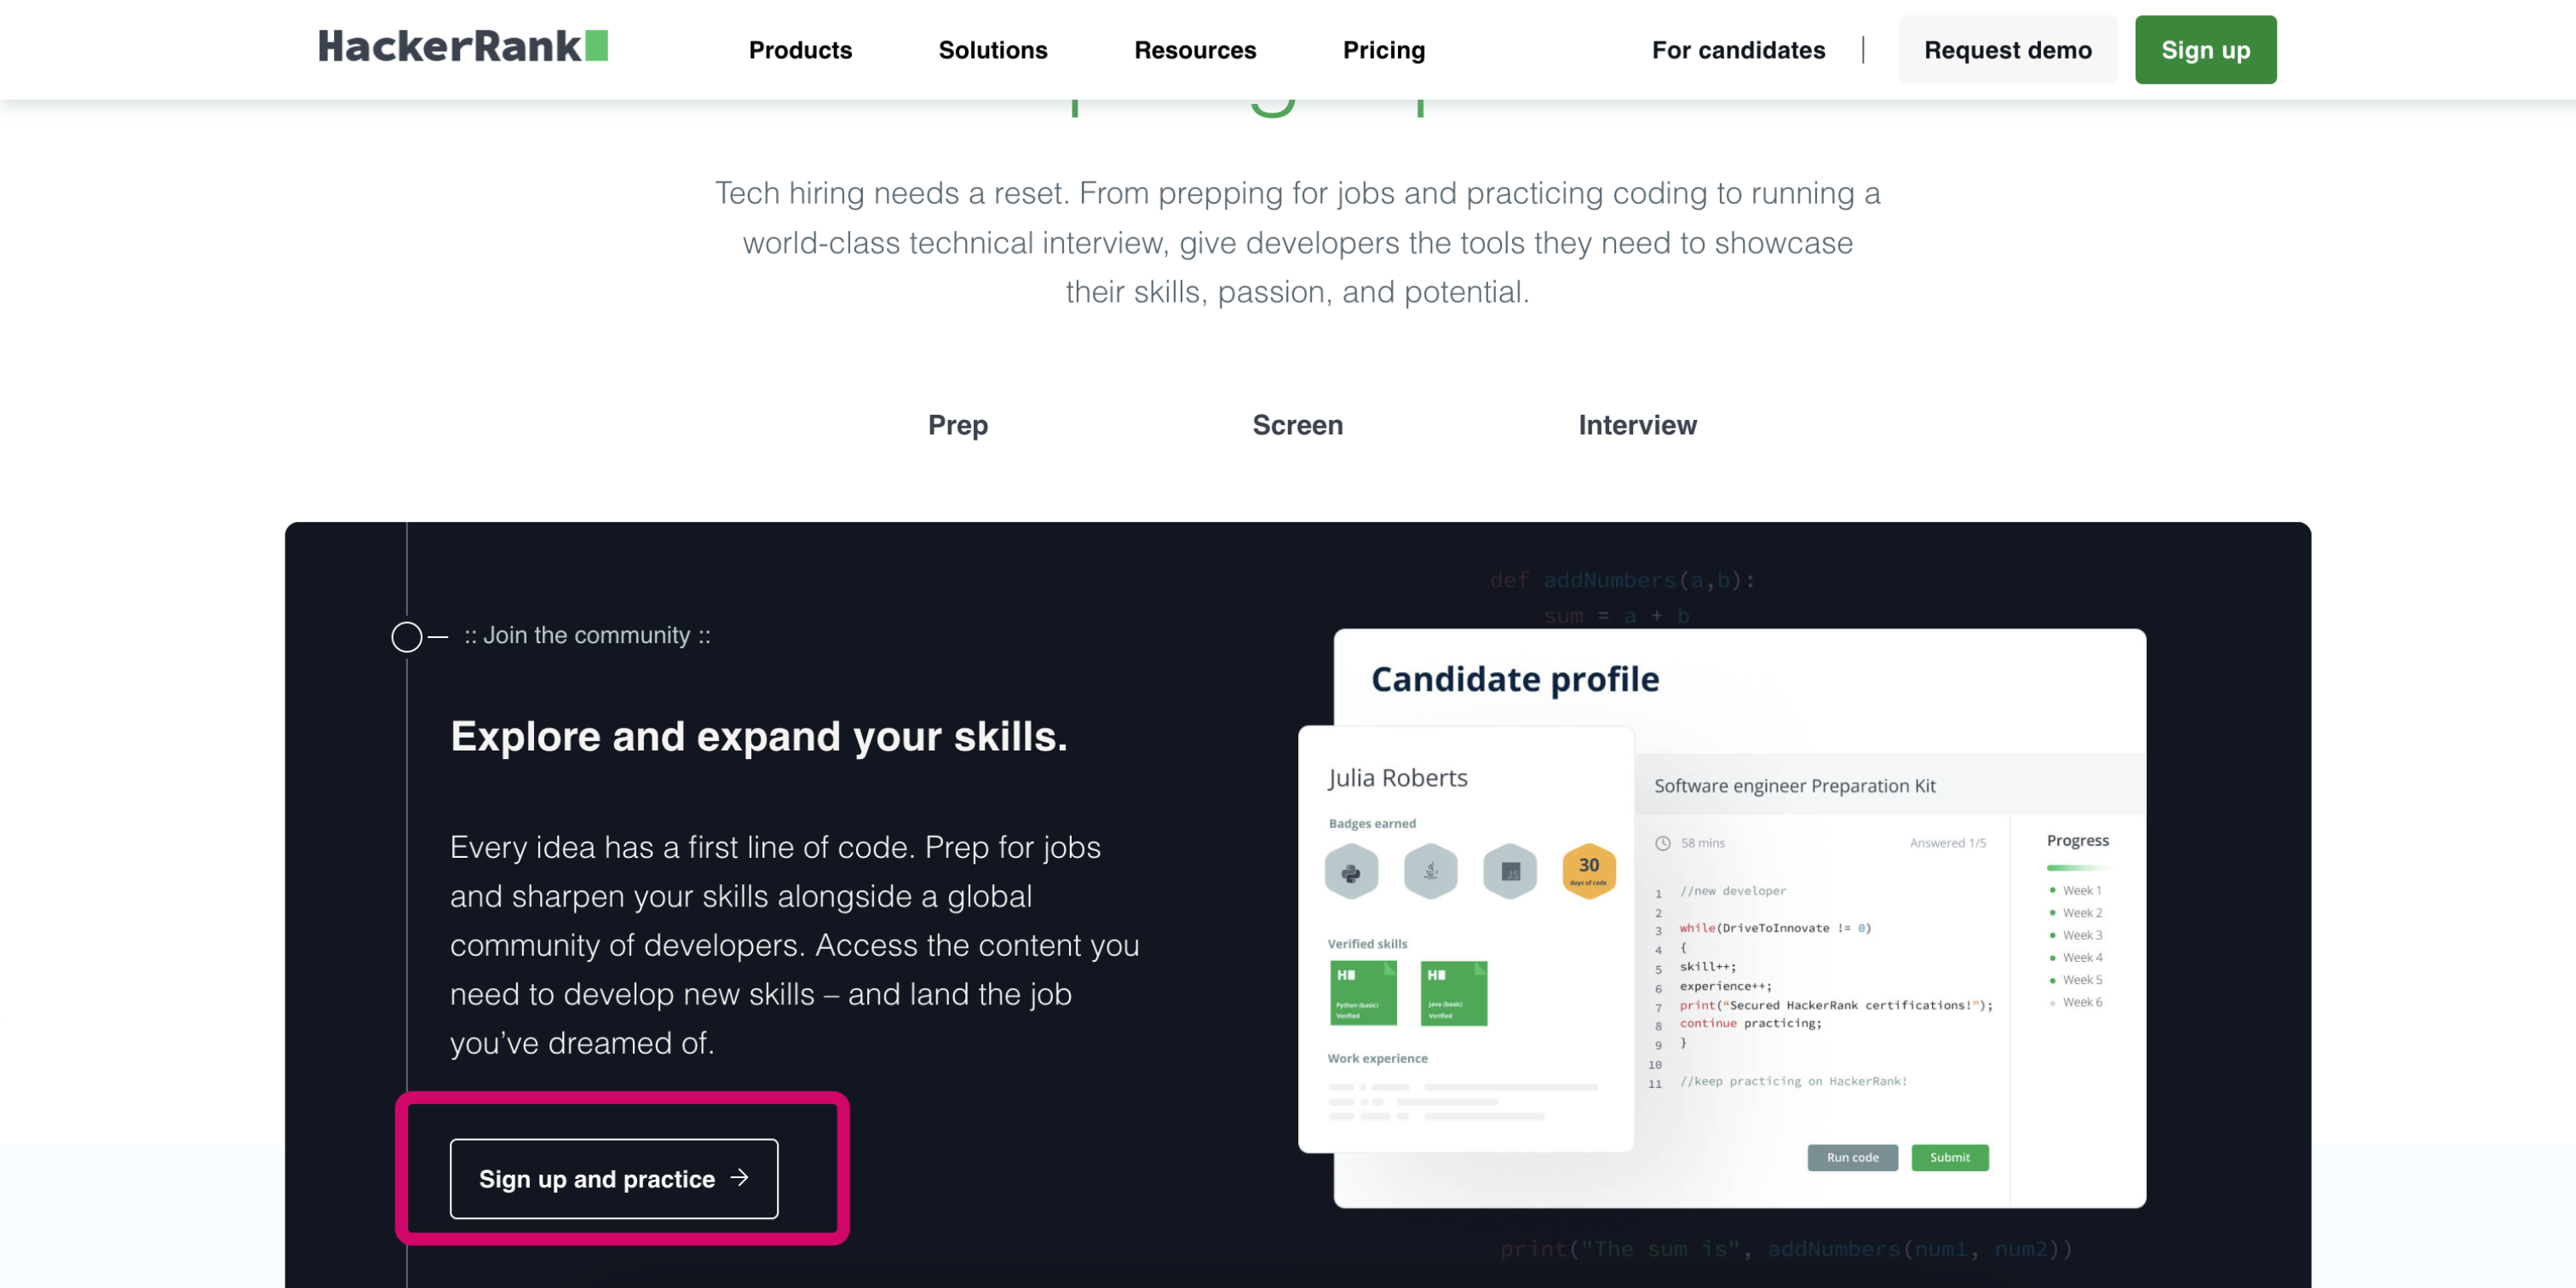Click the Python (basic) verified skill certificate
The width and height of the screenshot is (2576, 1288).
[x=1363, y=993]
